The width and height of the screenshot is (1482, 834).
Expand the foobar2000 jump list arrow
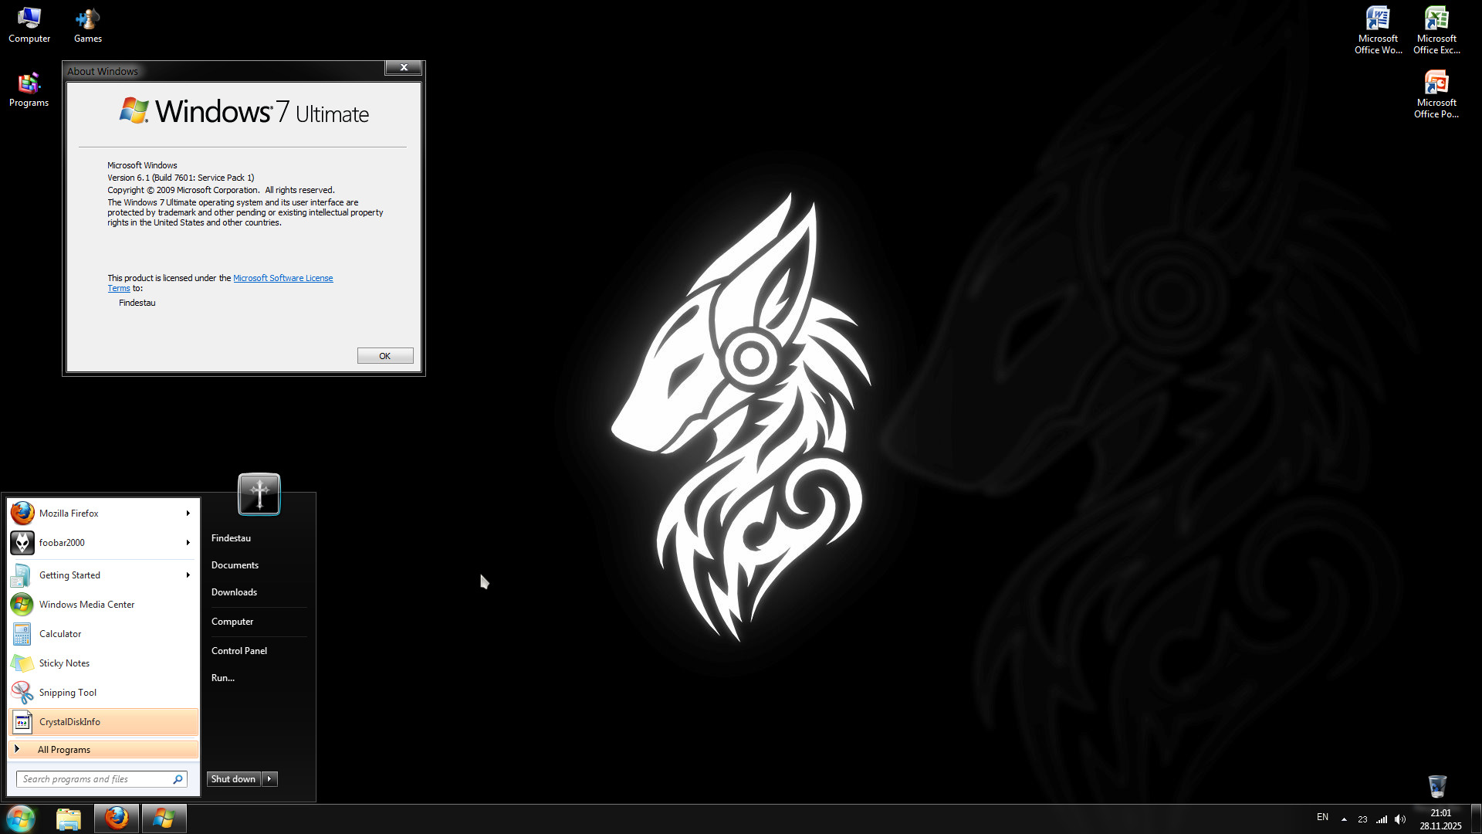tap(188, 543)
